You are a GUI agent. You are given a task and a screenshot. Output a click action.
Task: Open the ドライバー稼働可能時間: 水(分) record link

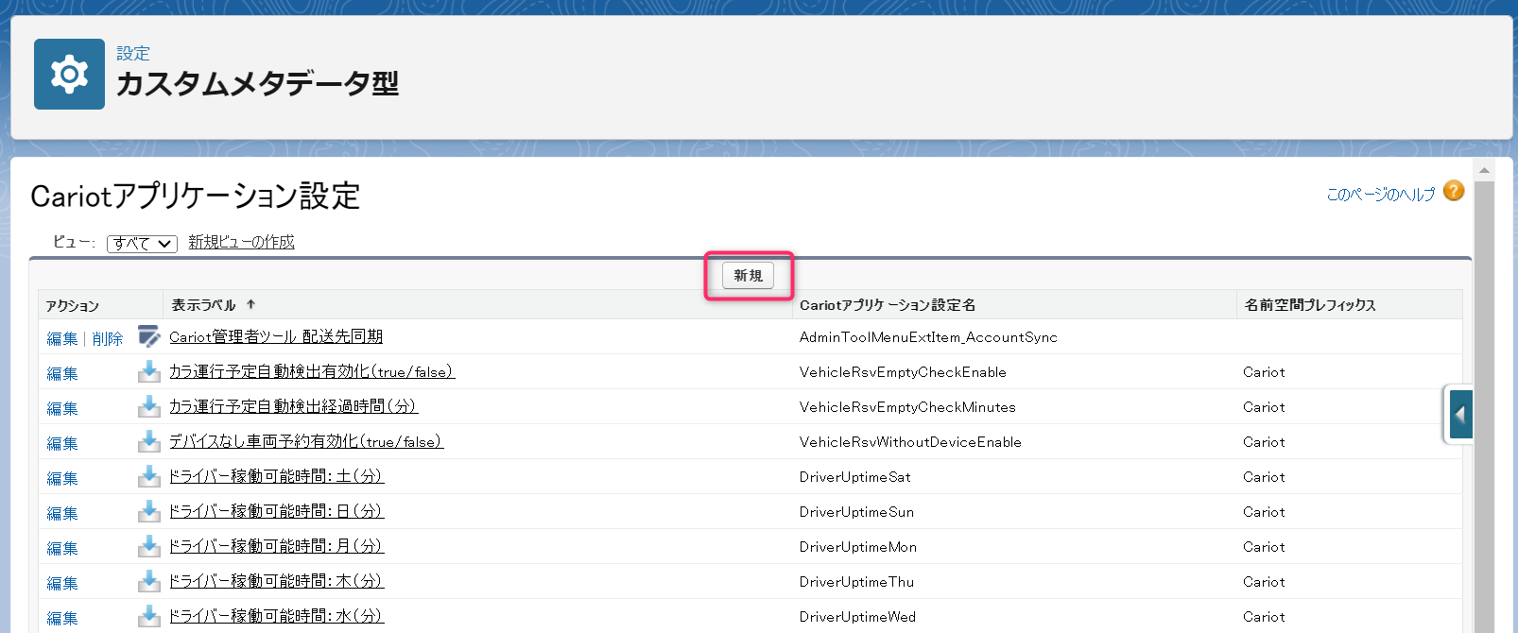click(276, 616)
